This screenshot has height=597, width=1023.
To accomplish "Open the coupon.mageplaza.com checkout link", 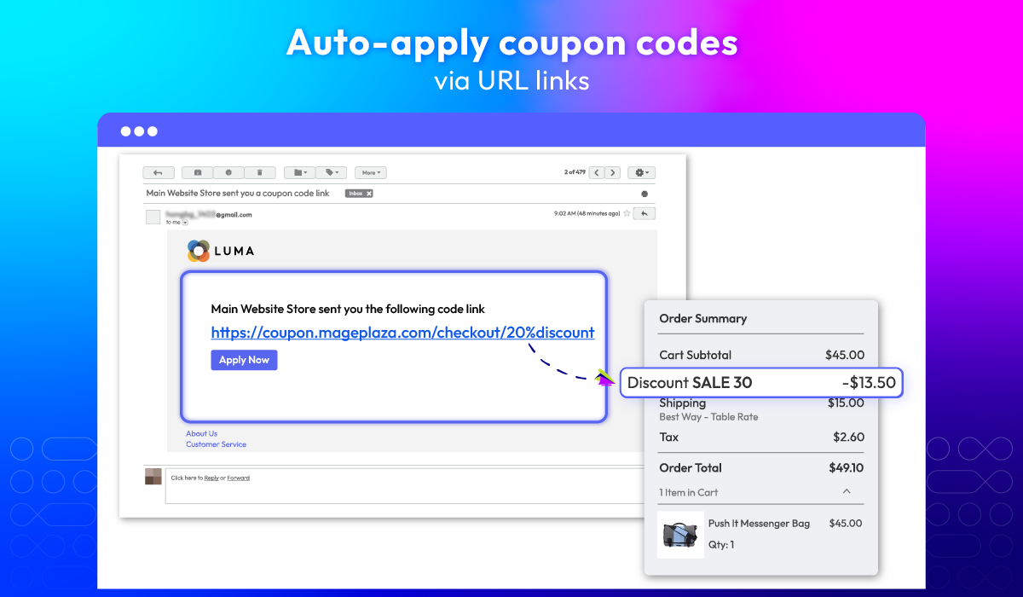I will pos(402,333).
